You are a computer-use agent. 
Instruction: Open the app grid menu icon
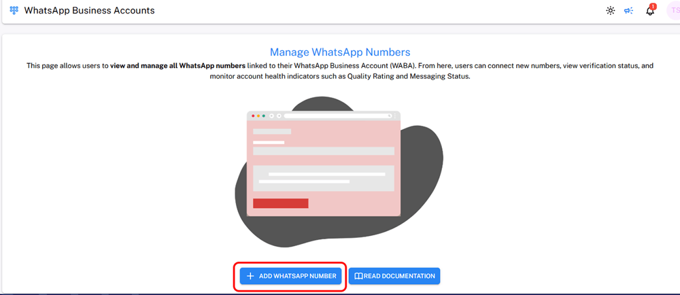click(14, 10)
